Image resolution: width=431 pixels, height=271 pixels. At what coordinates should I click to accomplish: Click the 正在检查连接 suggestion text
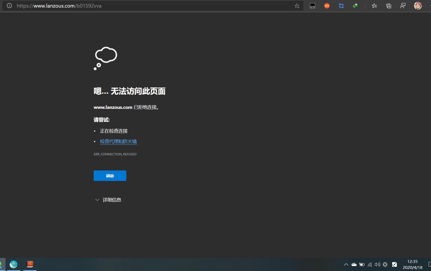pyautogui.click(x=114, y=131)
